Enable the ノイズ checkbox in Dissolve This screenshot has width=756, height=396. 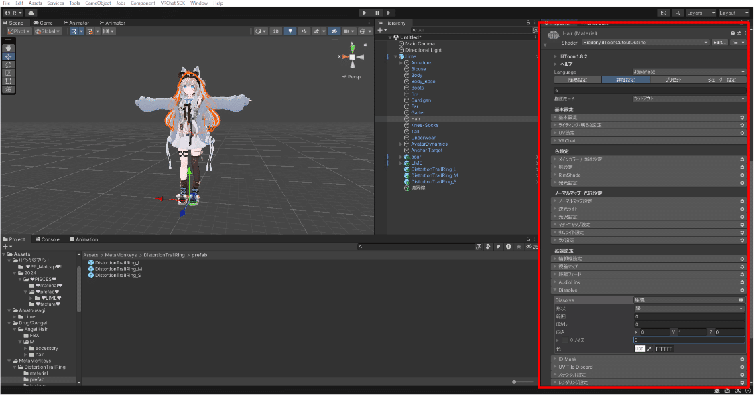point(565,340)
